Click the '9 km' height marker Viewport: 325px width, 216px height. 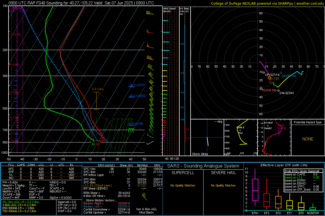pos(16,65)
